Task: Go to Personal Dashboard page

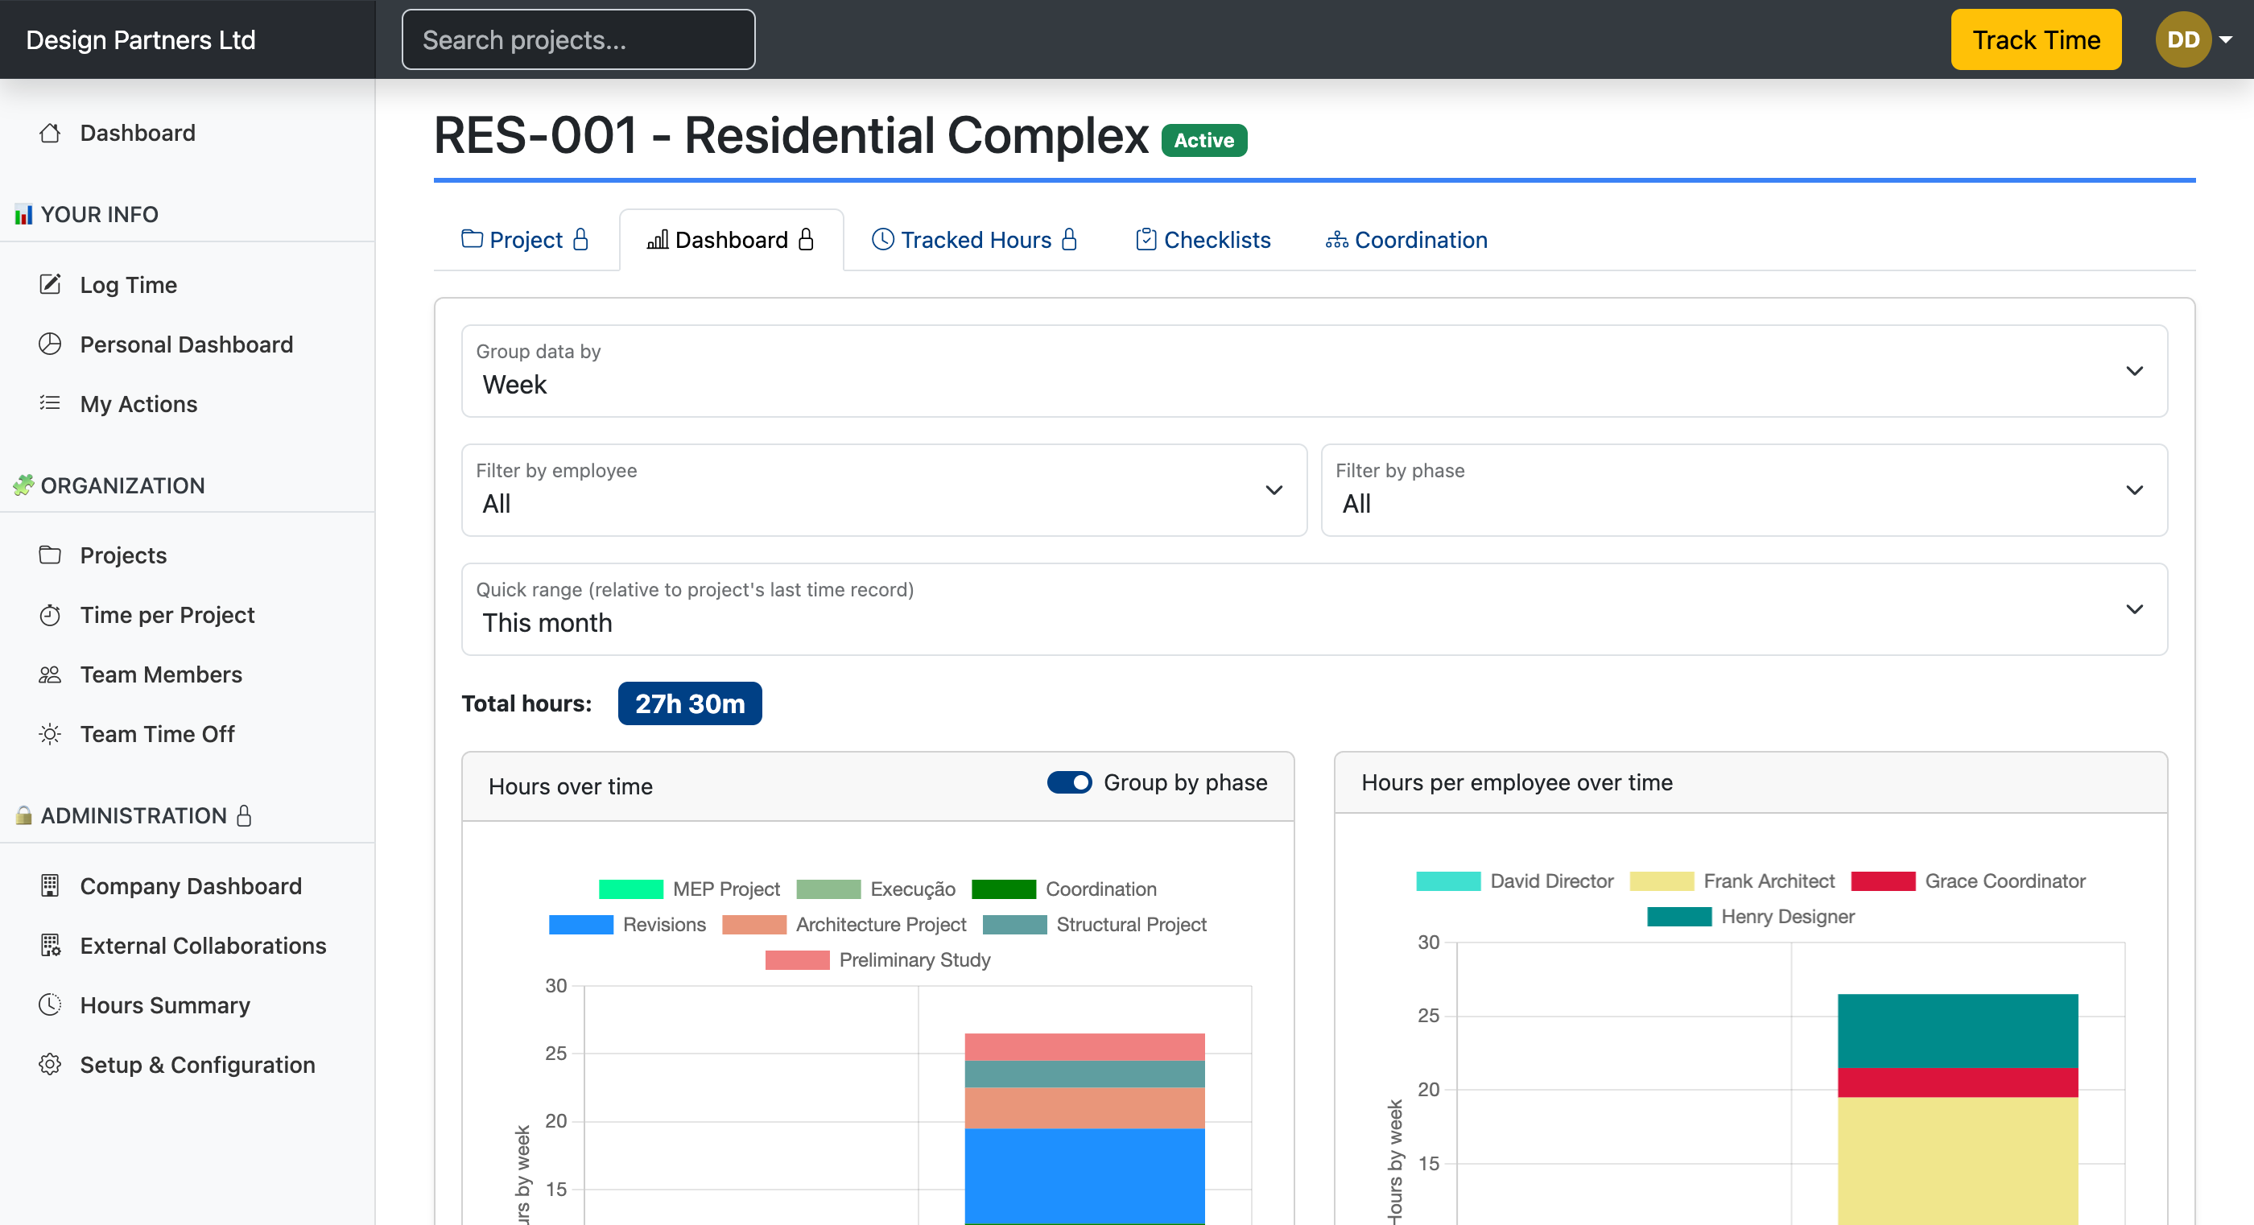Action: pyautogui.click(x=187, y=344)
